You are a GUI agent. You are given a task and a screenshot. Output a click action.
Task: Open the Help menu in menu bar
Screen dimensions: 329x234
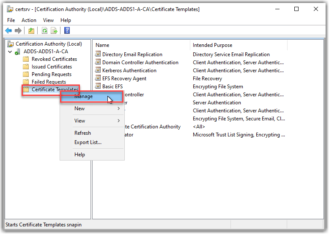tap(66, 20)
